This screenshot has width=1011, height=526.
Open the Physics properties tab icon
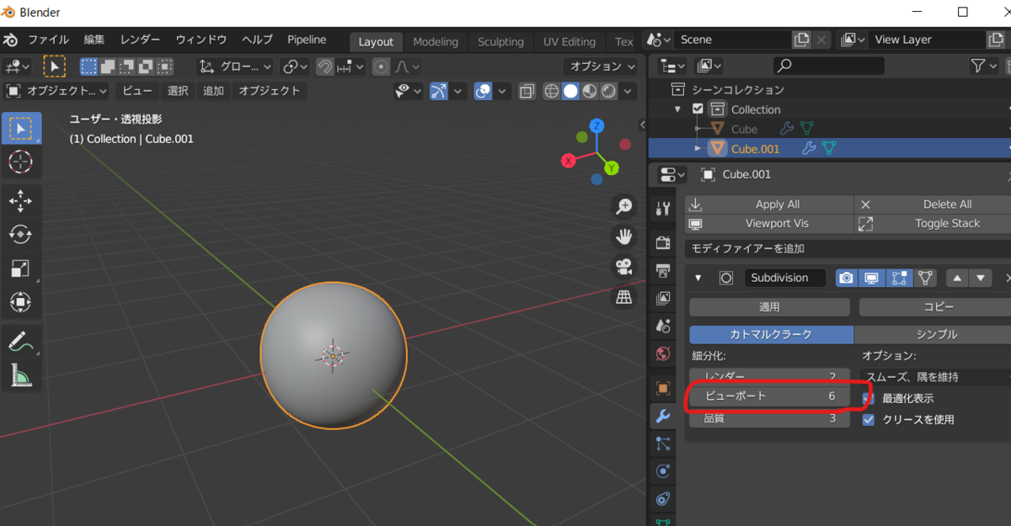coord(663,471)
